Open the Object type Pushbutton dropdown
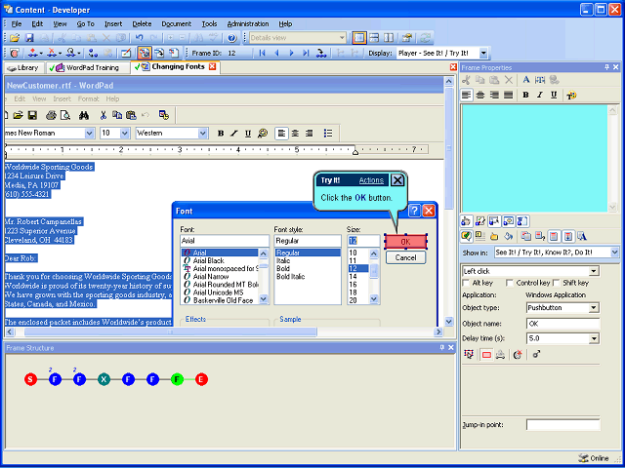 pos(594,308)
